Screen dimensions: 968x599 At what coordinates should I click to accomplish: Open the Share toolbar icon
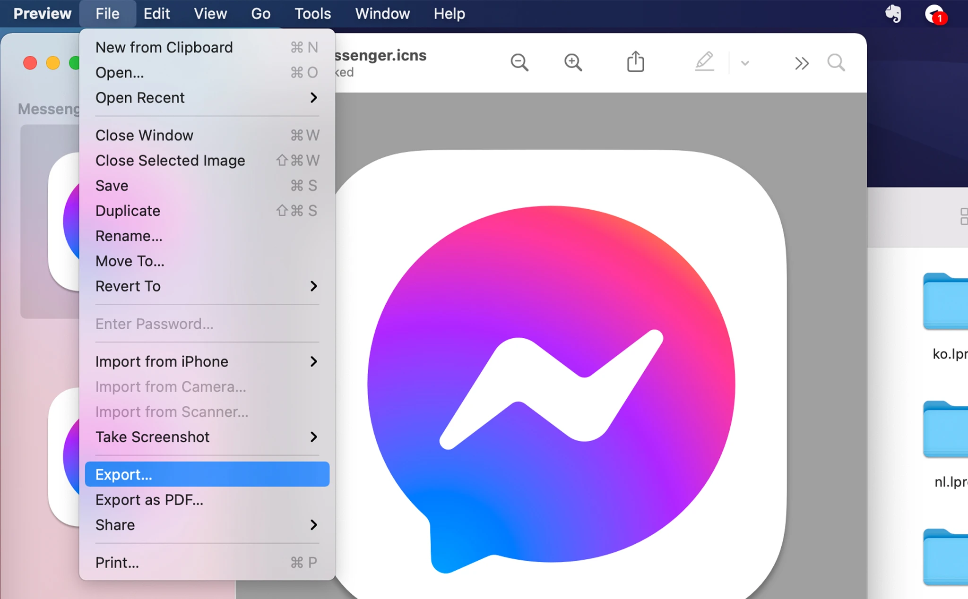635,61
